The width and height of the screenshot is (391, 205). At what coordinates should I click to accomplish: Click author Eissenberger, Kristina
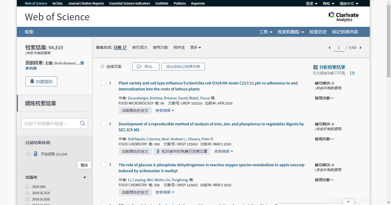coord(145,98)
